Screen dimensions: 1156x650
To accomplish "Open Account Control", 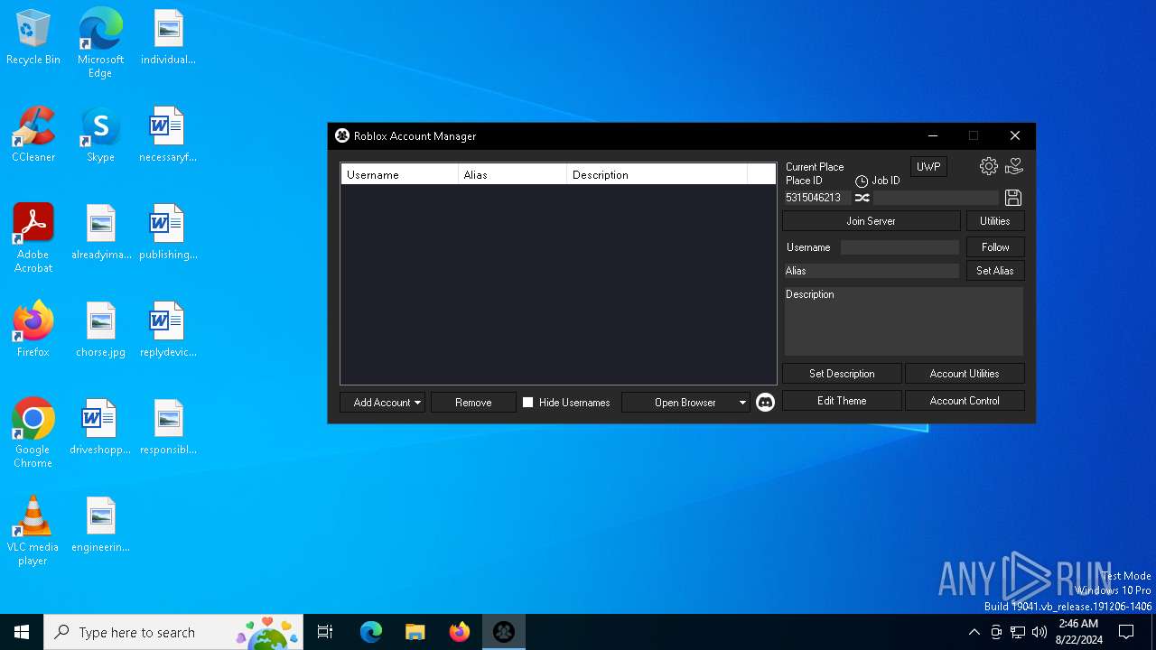I will [965, 401].
